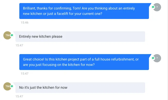168x100 pixels.
Task: Click the green chat badge by 'Entirely new kitchen please'
Action: click(12, 35)
